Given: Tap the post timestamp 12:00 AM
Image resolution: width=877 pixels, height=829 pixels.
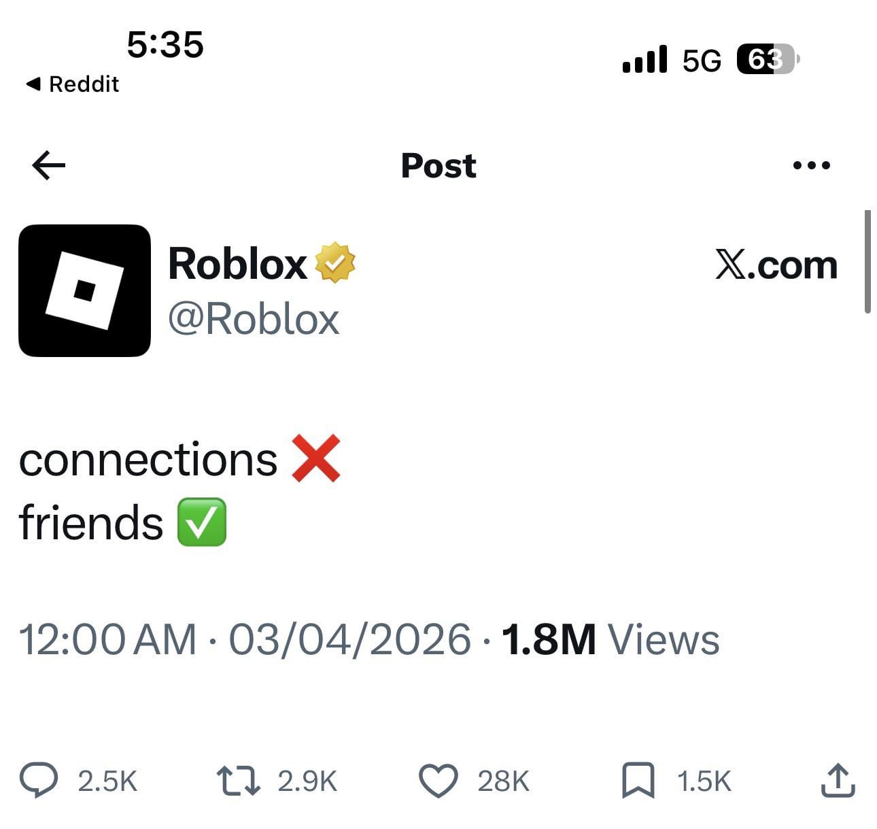Looking at the screenshot, I should click(107, 640).
